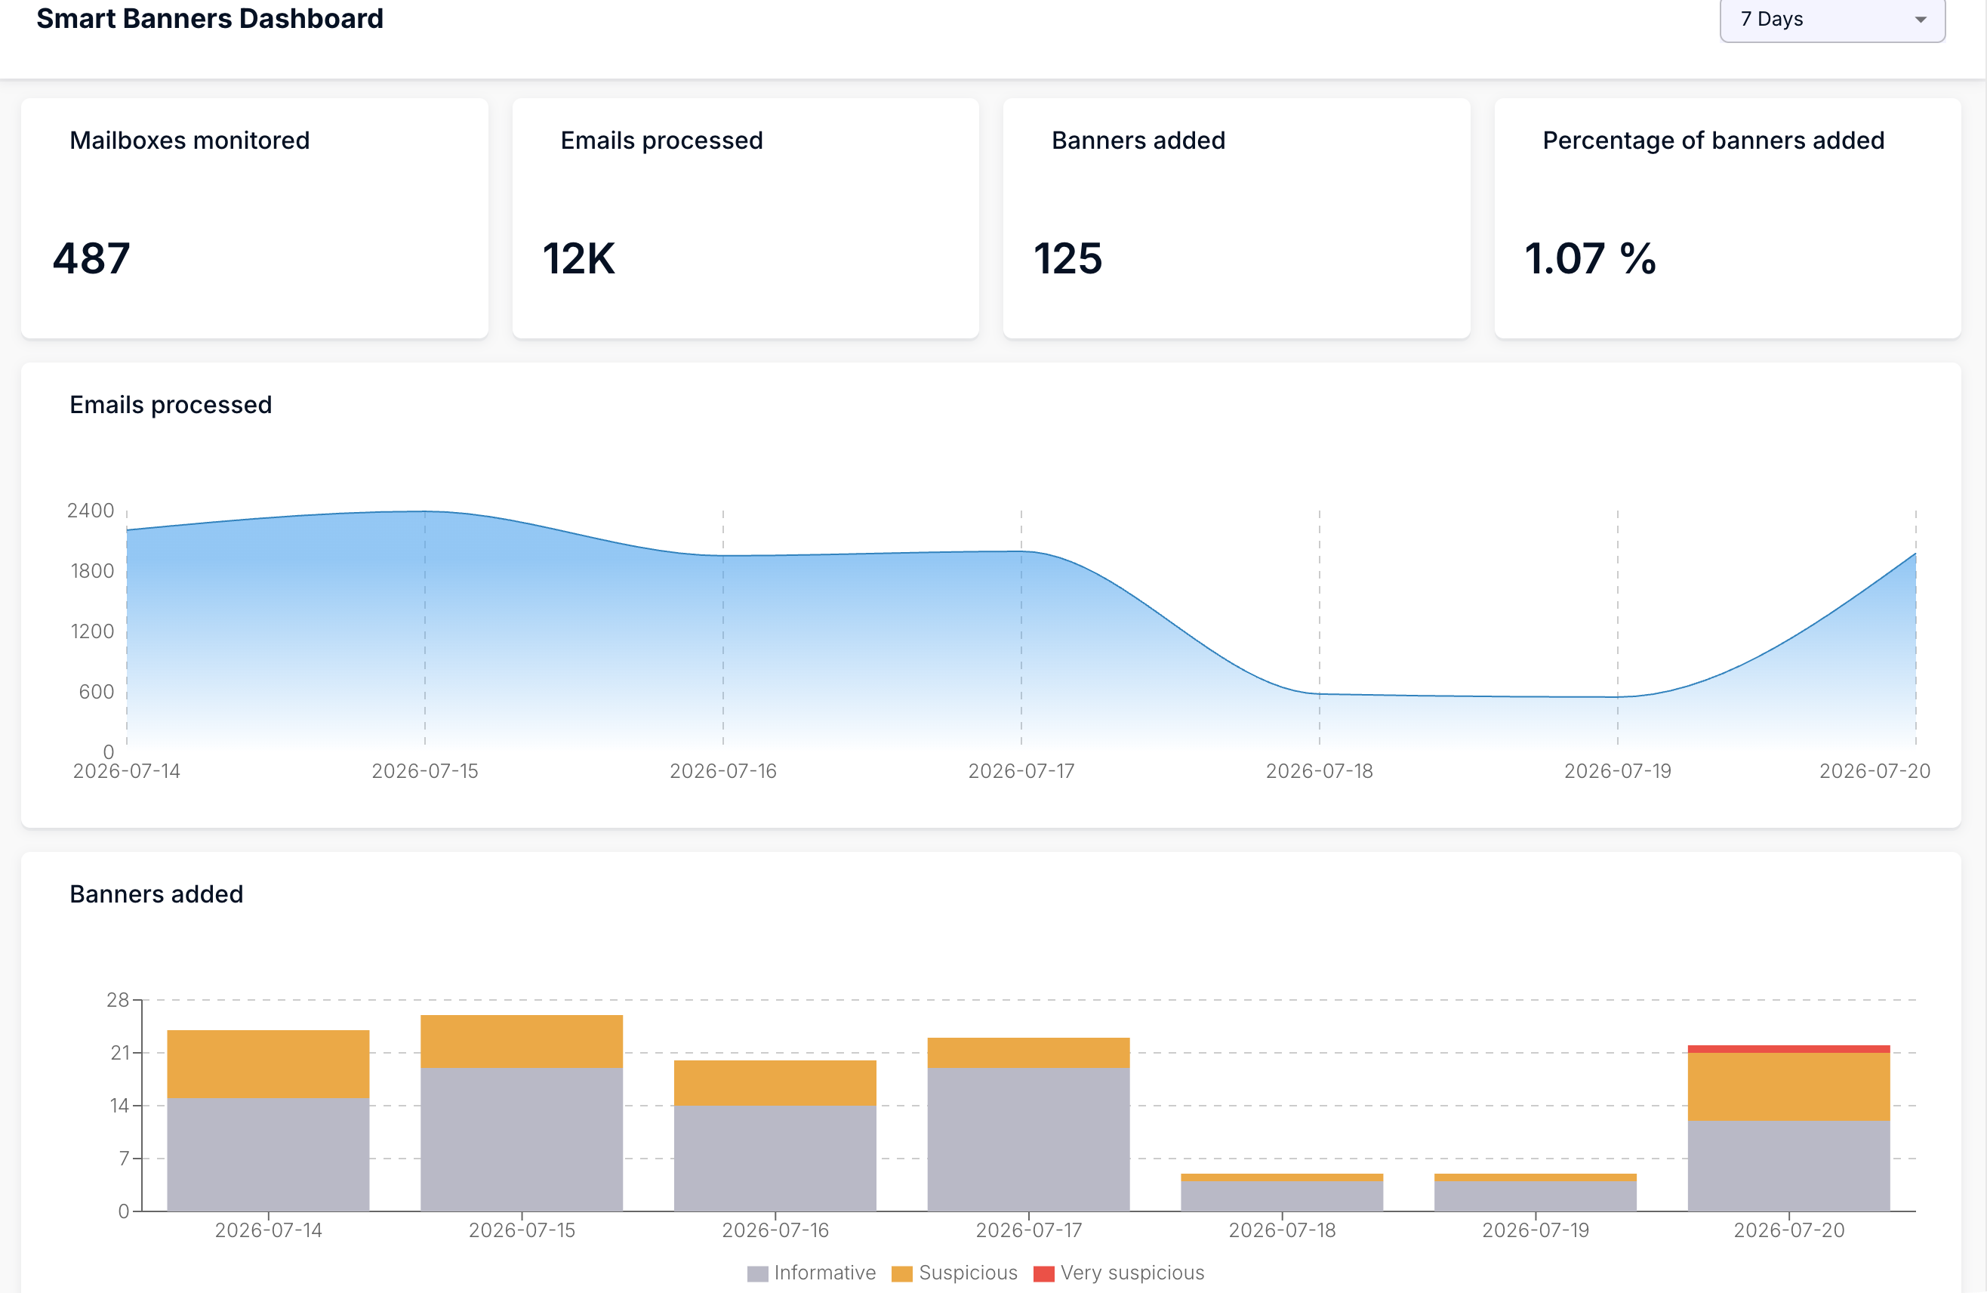The height and width of the screenshot is (1293, 1987).
Task: Click the 2026-07-16 label under the bar chart
Action: tap(775, 1230)
